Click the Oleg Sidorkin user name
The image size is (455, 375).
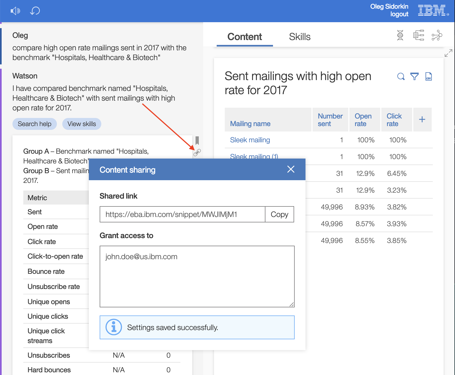click(x=389, y=6)
